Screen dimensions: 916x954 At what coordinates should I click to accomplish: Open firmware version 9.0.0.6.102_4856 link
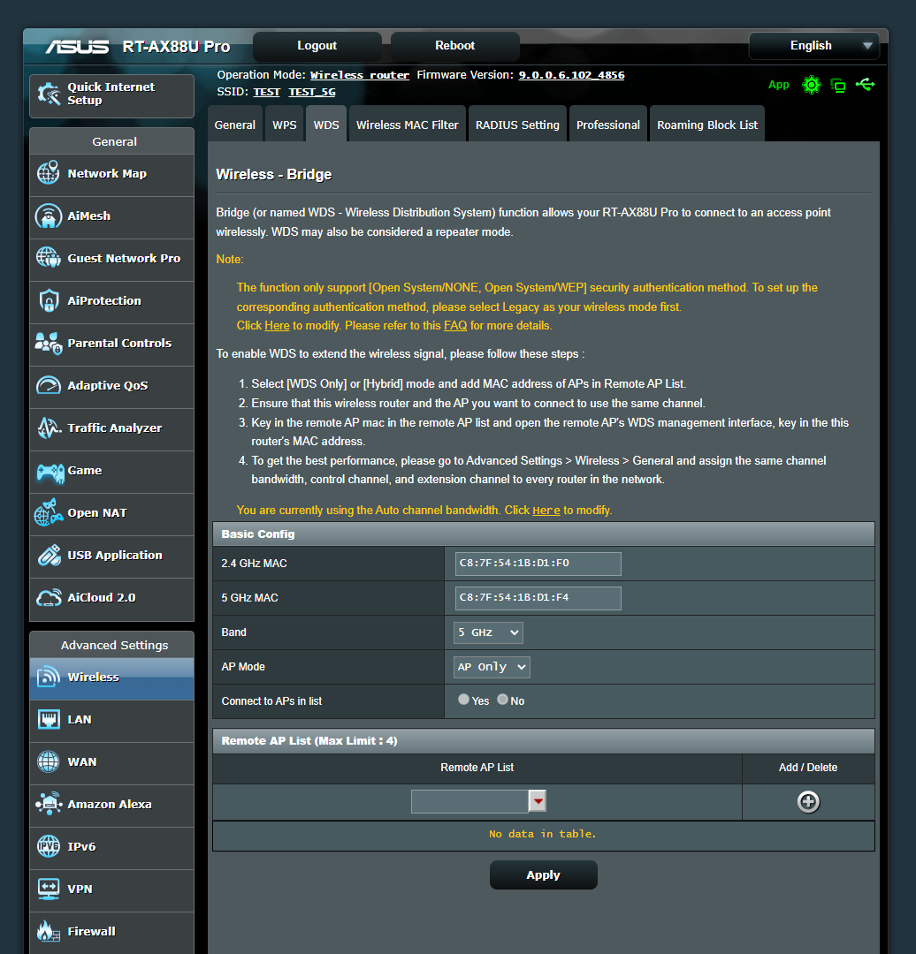click(571, 75)
